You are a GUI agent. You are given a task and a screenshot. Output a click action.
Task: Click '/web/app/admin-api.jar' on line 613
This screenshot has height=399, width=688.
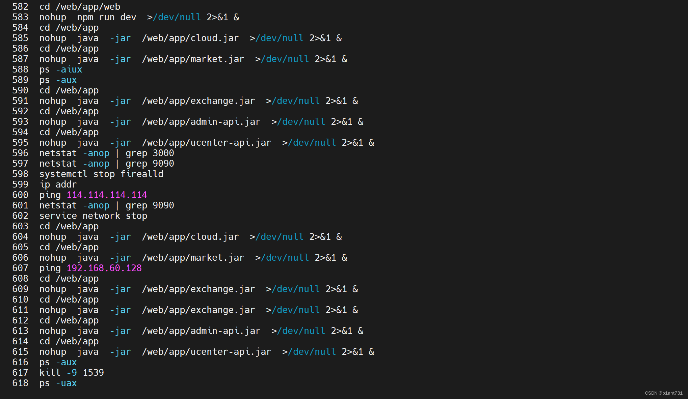(x=201, y=331)
